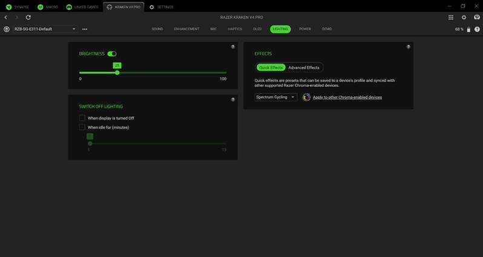The image size is (483, 257).
Task: Click Apply to other Chroma-enabled devices link
Action: [x=347, y=97]
